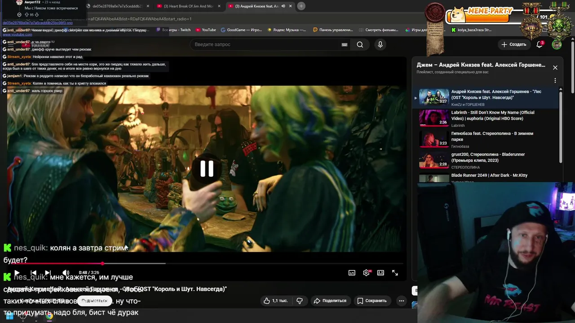
Task: Click the Сохранить button
Action: [x=372, y=301]
